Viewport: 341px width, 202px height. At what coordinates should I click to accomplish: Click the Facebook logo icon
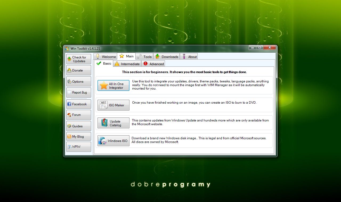[x=69, y=104]
